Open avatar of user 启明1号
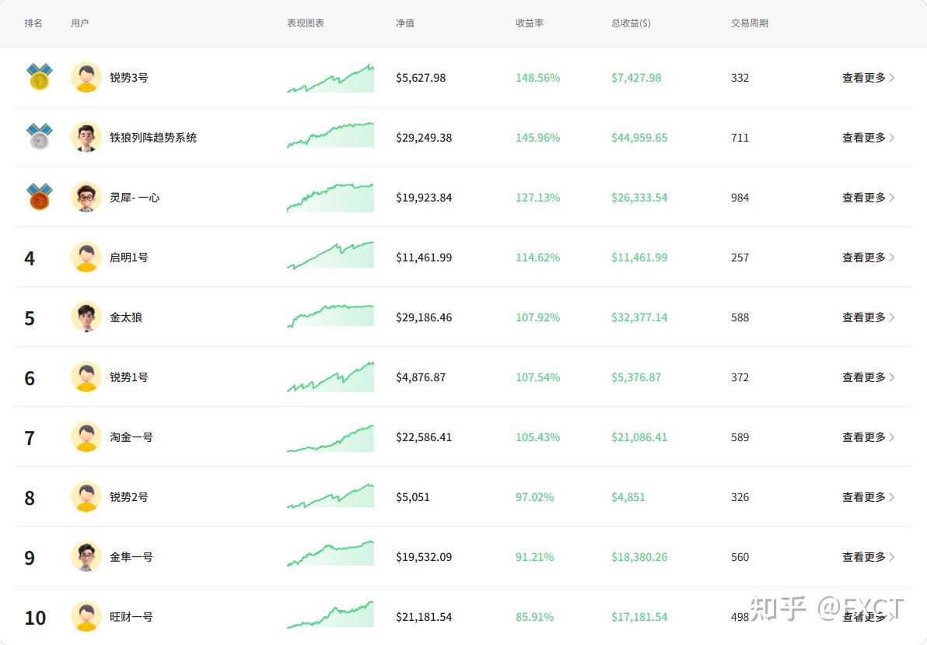Viewport: 927px width, 645px height. pos(86,257)
